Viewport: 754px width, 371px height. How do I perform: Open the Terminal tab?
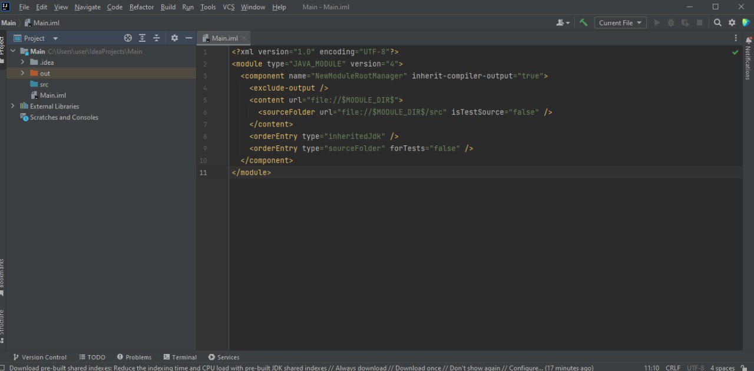coord(180,357)
